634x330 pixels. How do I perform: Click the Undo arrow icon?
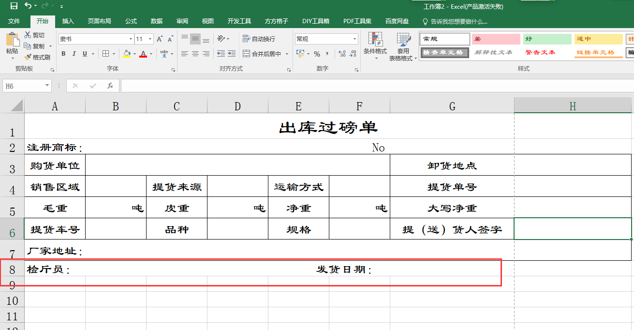pos(28,6)
